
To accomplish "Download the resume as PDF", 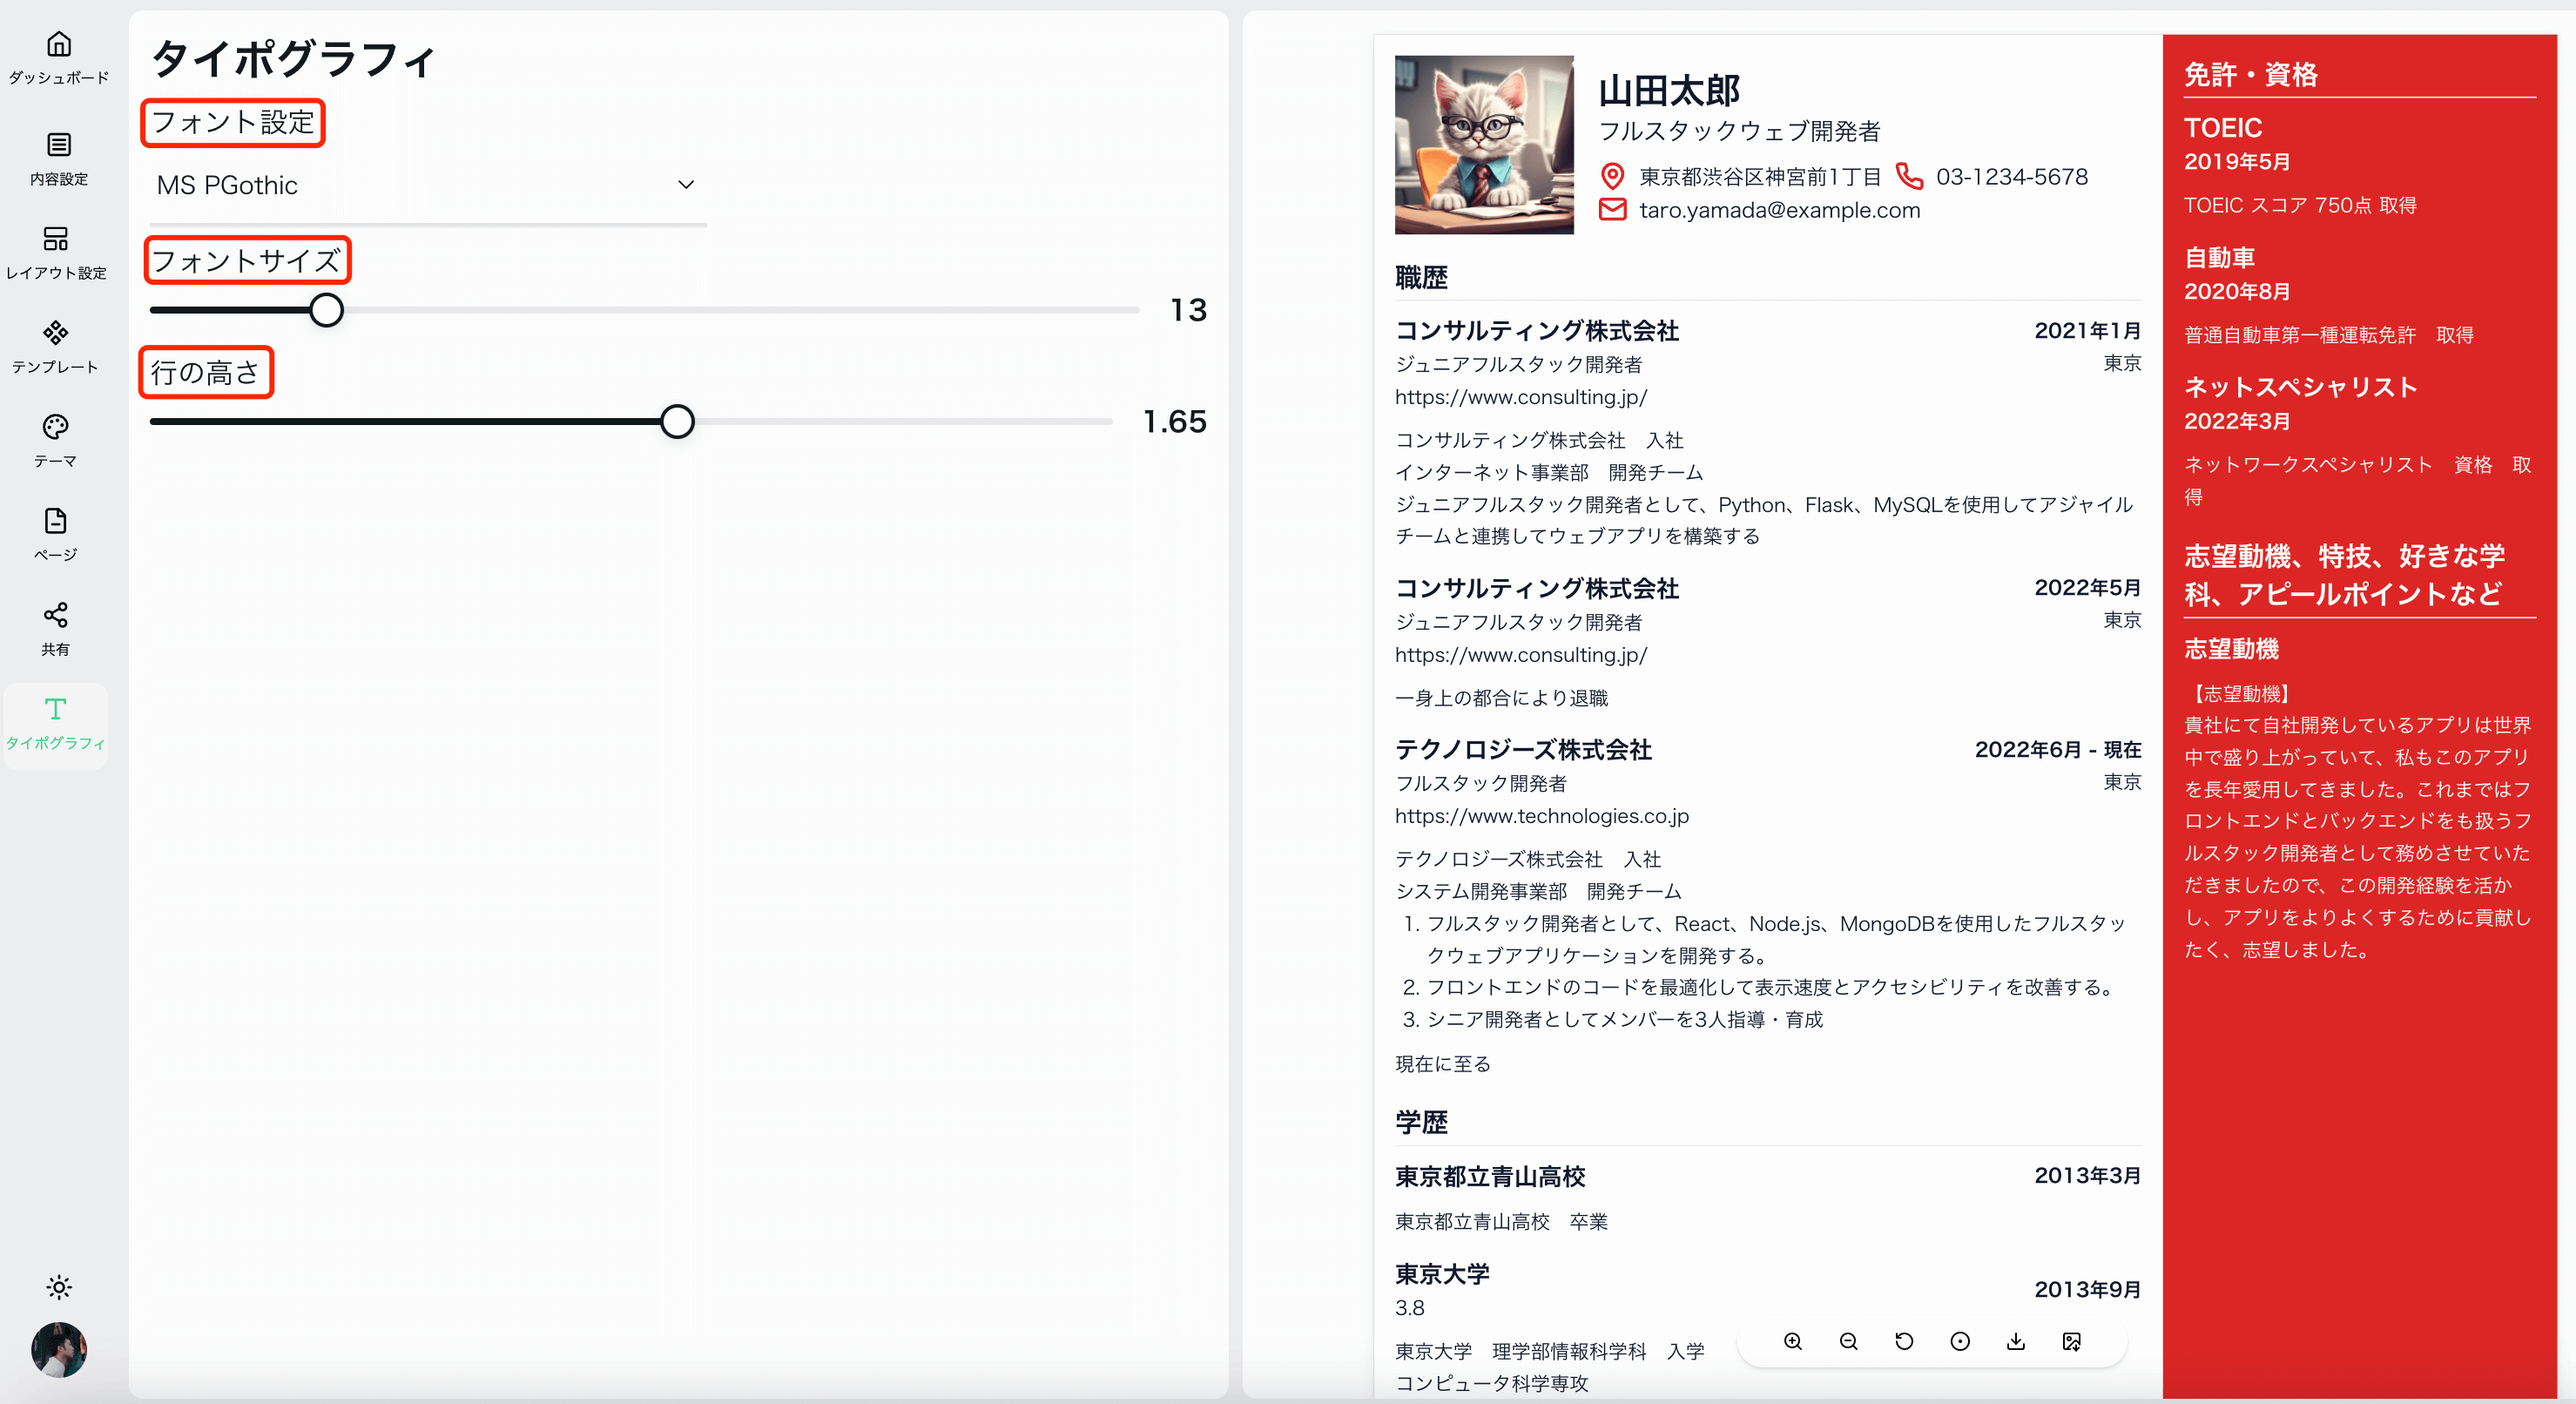I will pos(2016,1342).
